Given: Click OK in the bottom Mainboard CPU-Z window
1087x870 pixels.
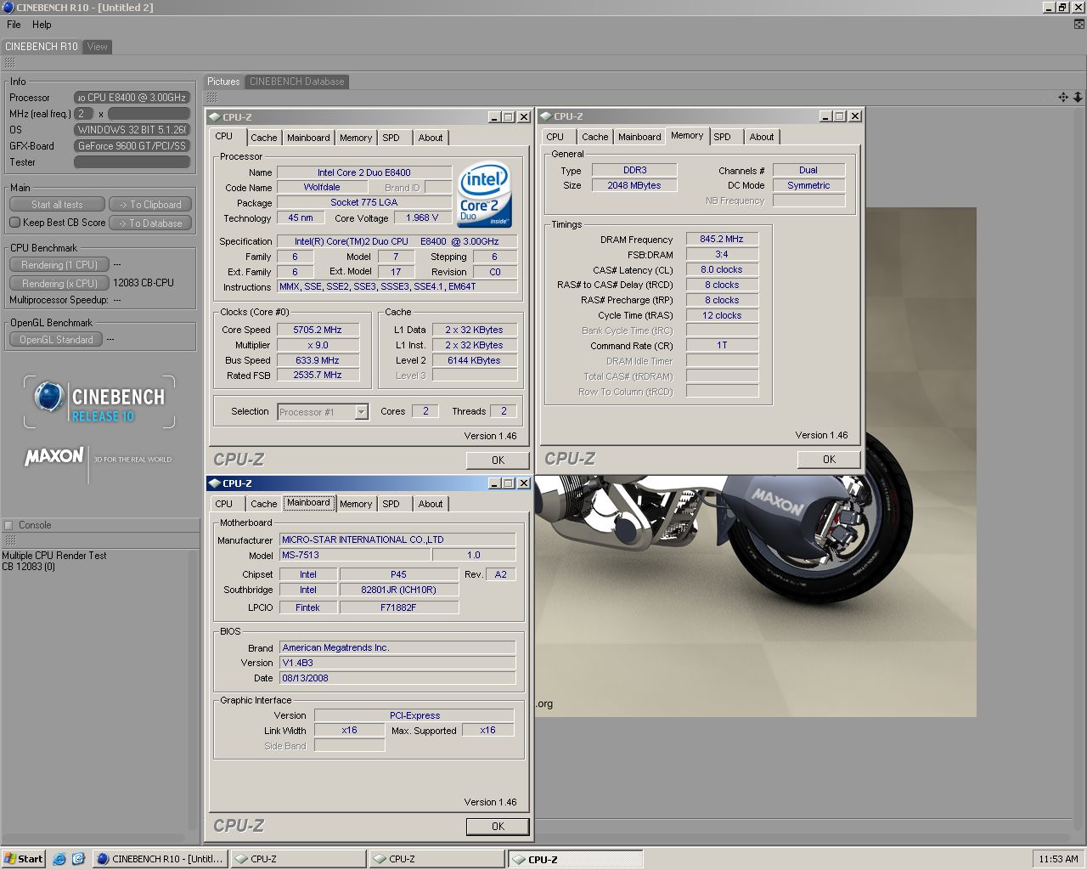Looking at the screenshot, I should tap(498, 826).
